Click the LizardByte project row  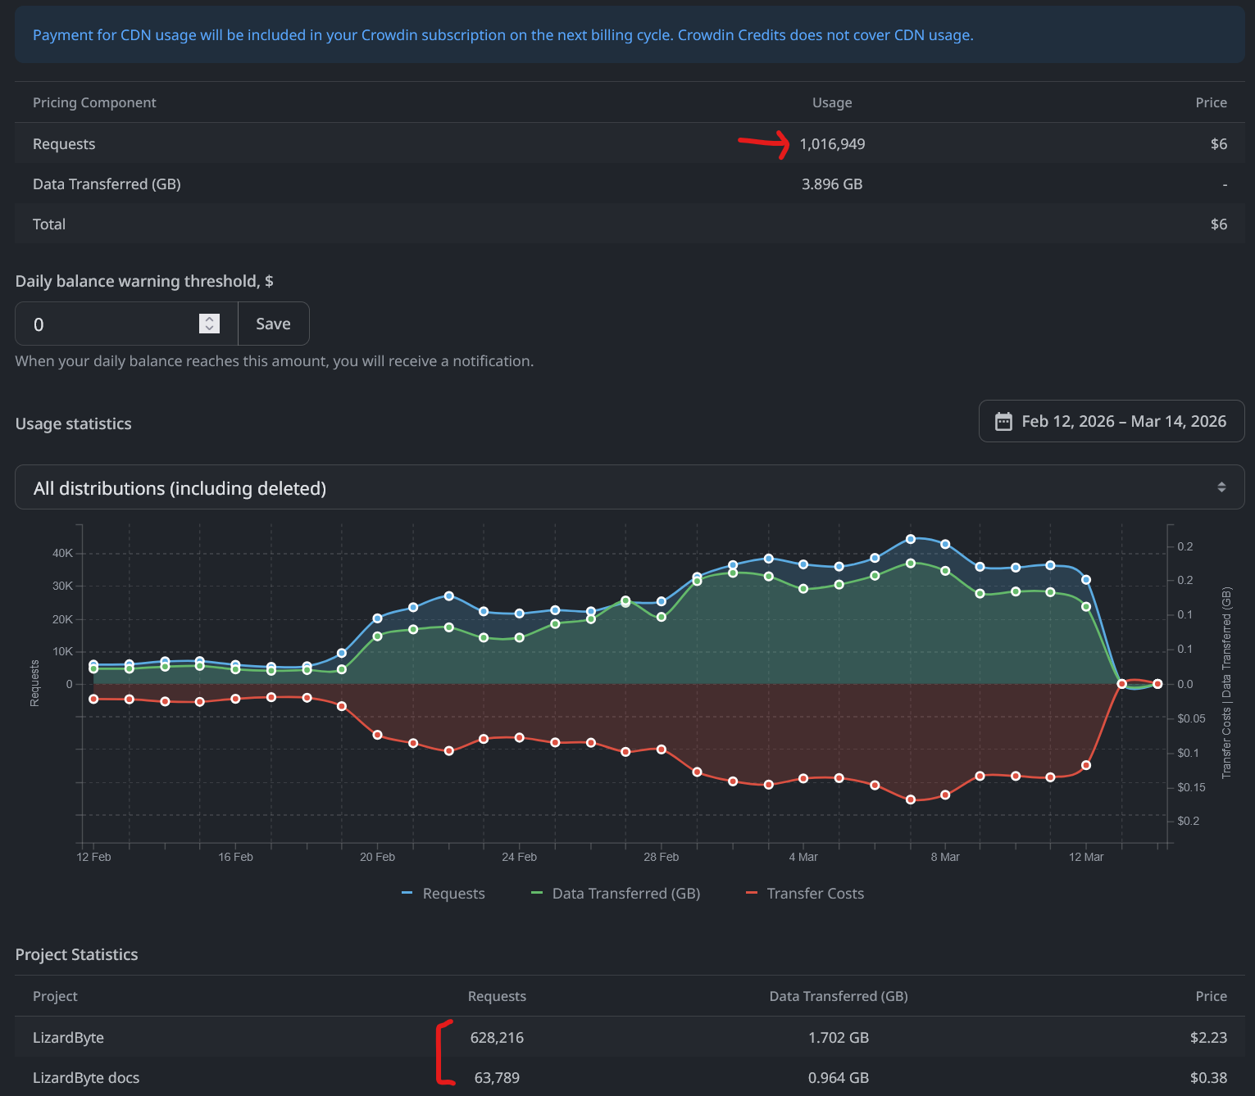(x=68, y=1037)
